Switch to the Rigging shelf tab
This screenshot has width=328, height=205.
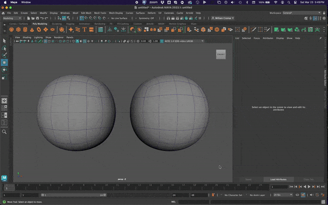(x=71, y=24)
